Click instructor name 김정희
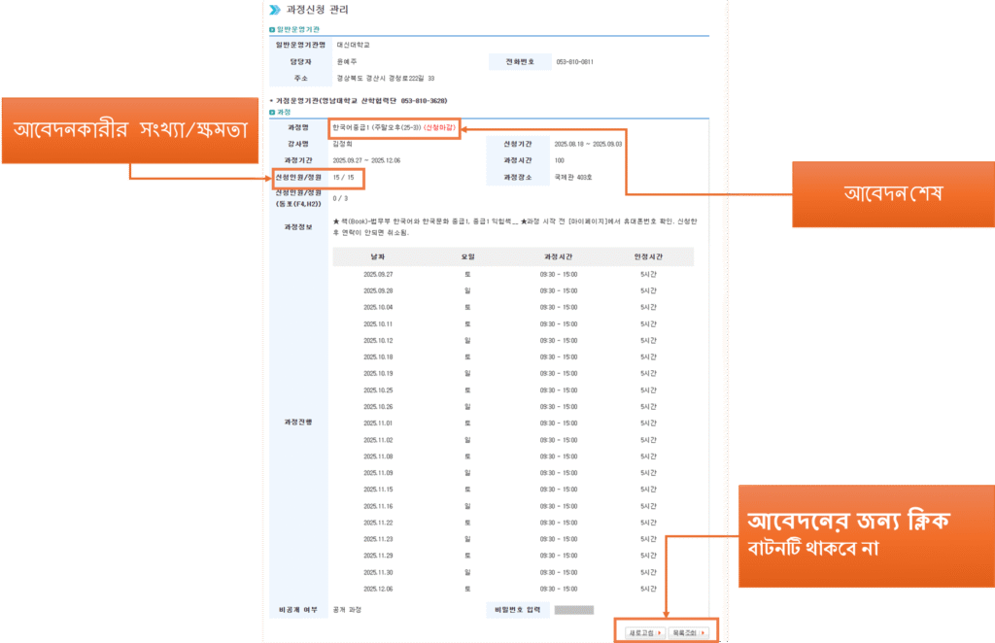Image resolution: width=995 pixels, height=643 pixels. pos(340,145)
